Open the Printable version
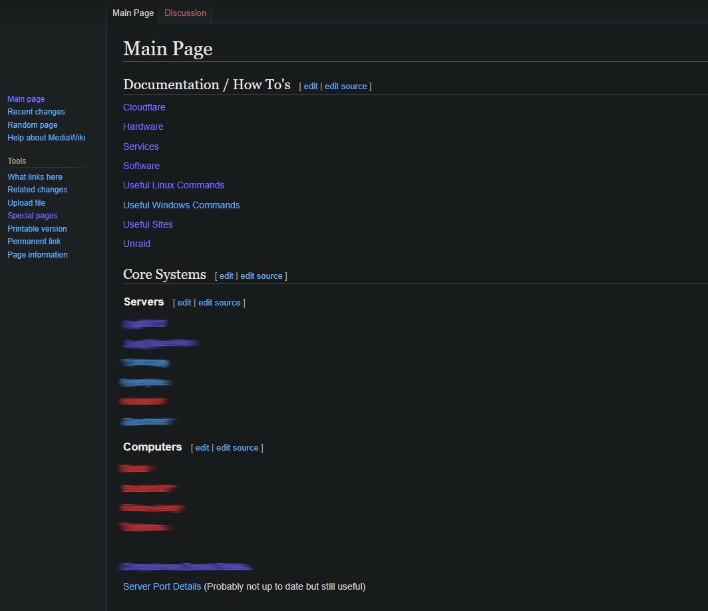The image size is (708, 611). [37, 228]
